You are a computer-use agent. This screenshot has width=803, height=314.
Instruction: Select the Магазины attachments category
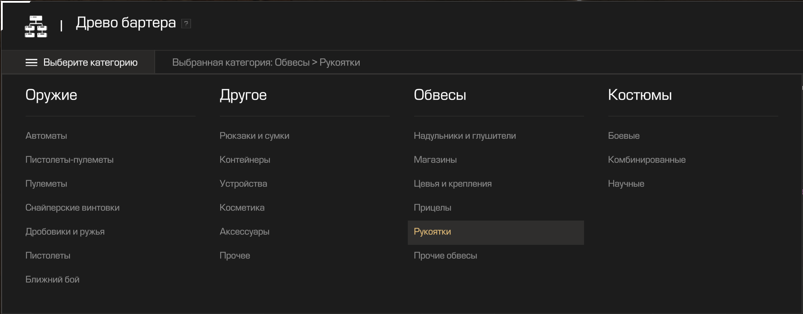(435, 160)
